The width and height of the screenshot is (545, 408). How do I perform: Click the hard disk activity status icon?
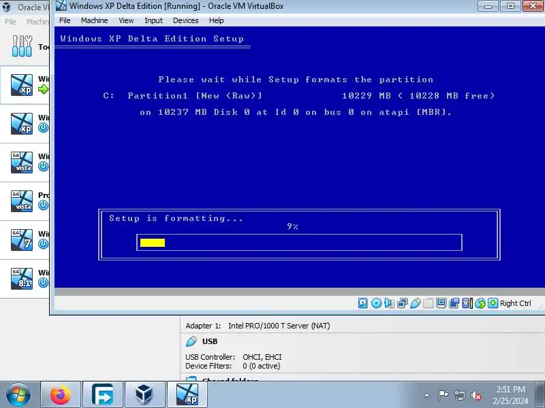coord(362,303)
